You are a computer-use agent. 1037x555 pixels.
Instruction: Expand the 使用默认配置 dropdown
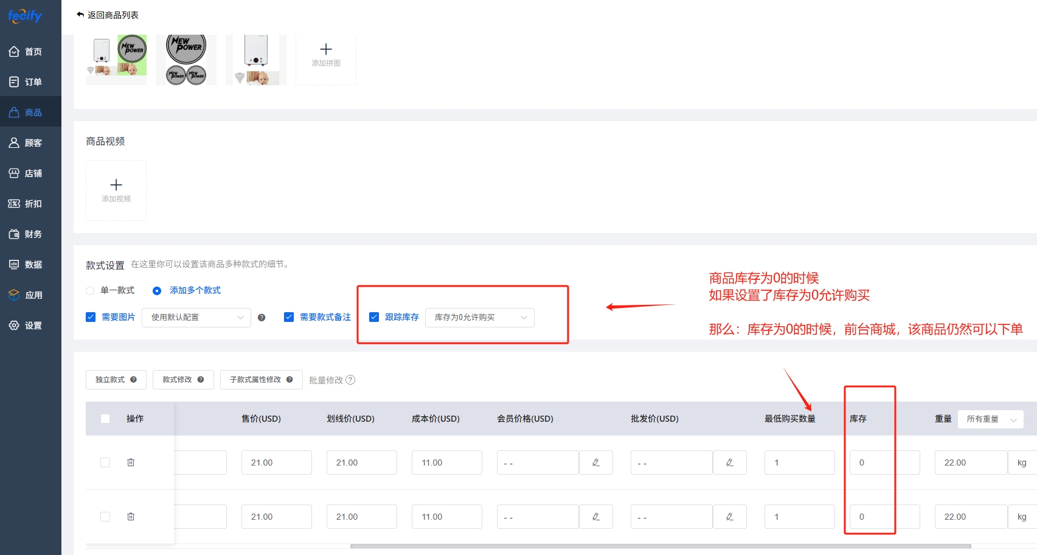point(196,318)
